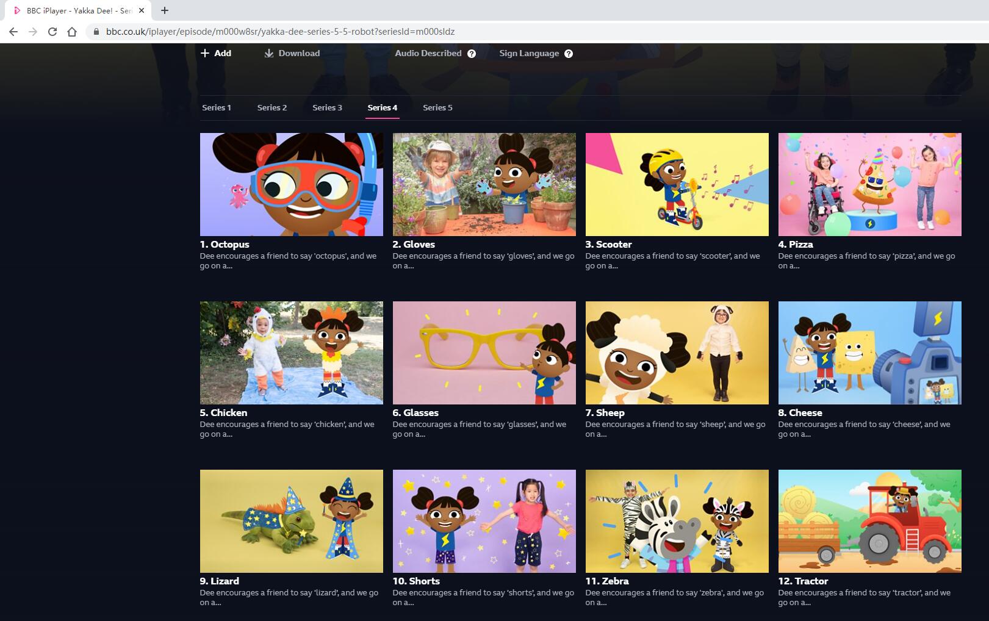This screenshot has width=989, height=621.
Task: Click the '5. Chicken' episode title
Action: 224,412
